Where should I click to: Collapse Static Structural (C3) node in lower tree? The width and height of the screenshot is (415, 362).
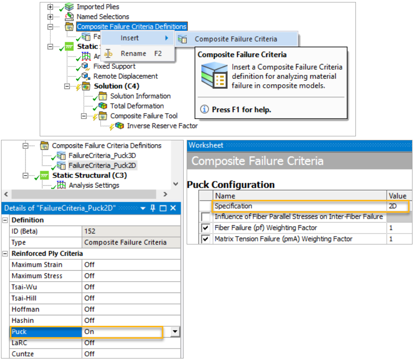(x=25, y=176)
